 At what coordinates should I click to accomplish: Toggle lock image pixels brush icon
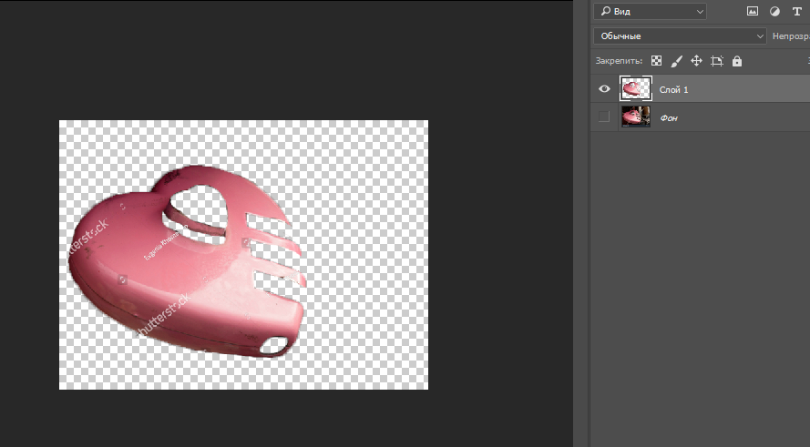(676, 61)
